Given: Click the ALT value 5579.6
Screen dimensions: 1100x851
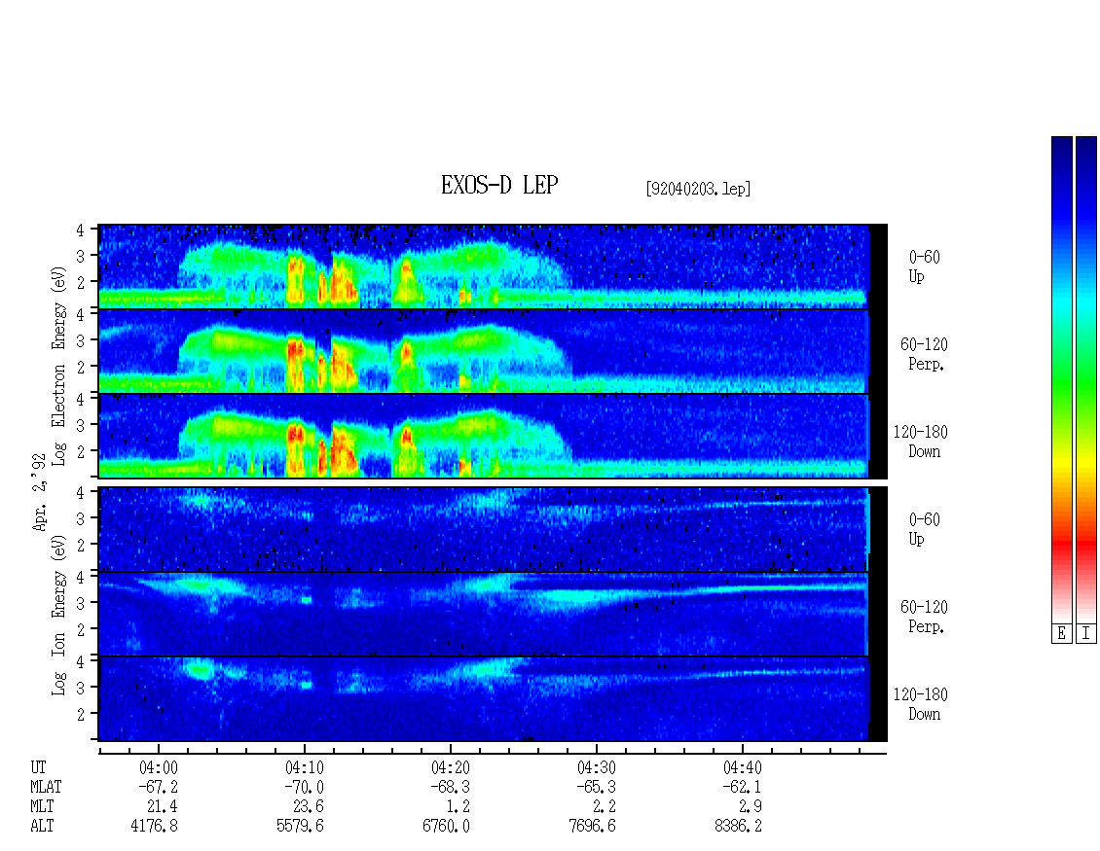Looking at the screenshot, I should (x=300, y=827).
